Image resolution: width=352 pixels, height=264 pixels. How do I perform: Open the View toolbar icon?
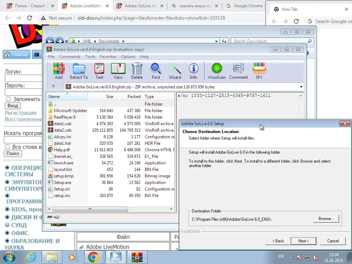(118, 71)
